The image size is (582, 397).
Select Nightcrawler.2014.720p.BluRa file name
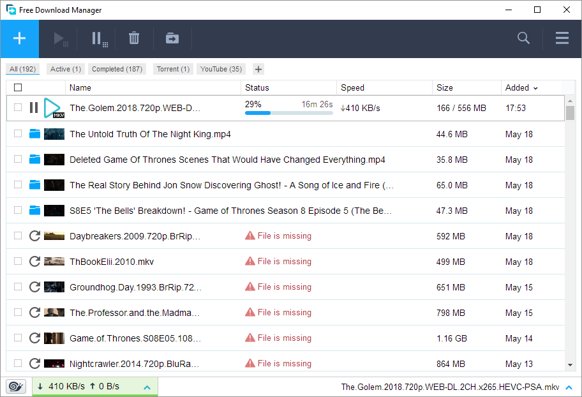(135, 364)
